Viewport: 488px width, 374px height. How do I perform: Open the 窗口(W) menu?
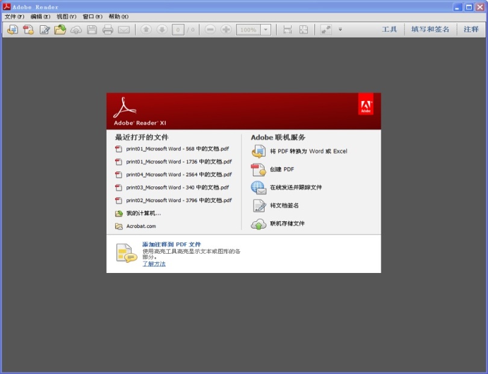[92, 16]
